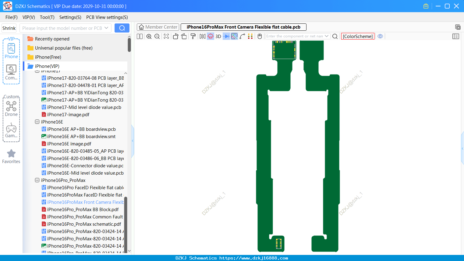Open the model number search dropdown arrow
464x261 pixels.
106,28
